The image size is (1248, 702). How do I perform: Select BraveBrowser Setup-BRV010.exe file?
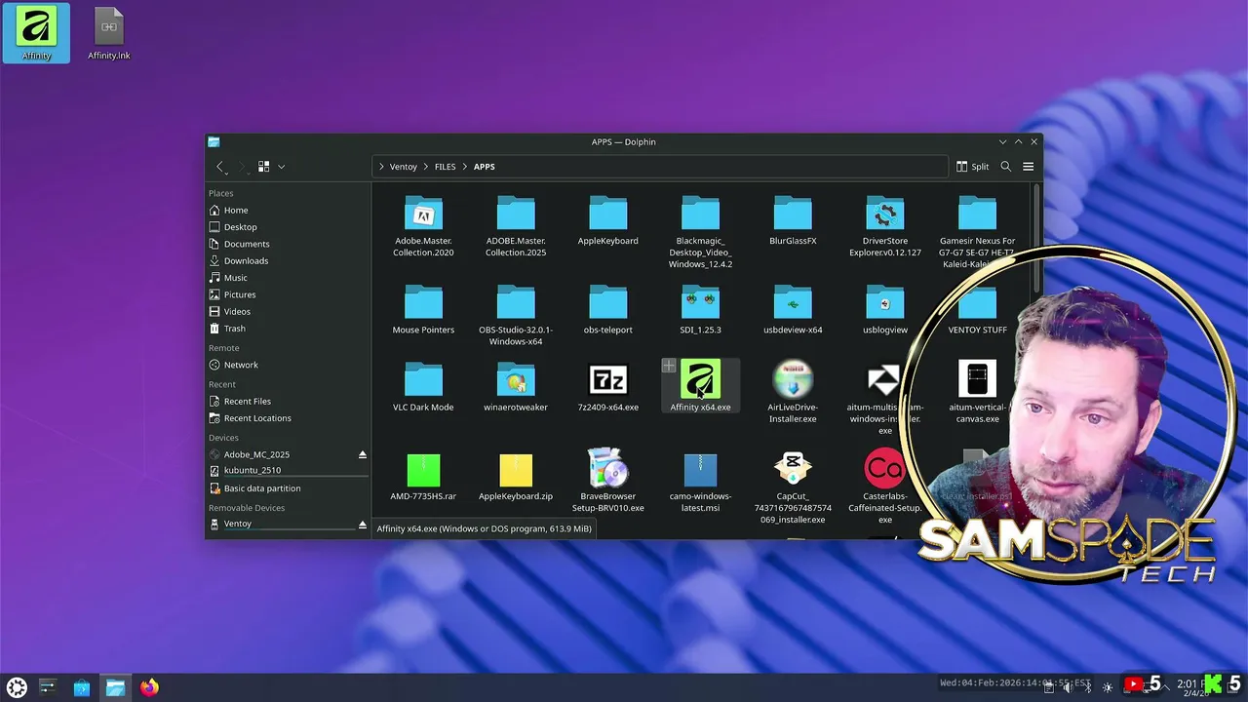pos(607,482)
